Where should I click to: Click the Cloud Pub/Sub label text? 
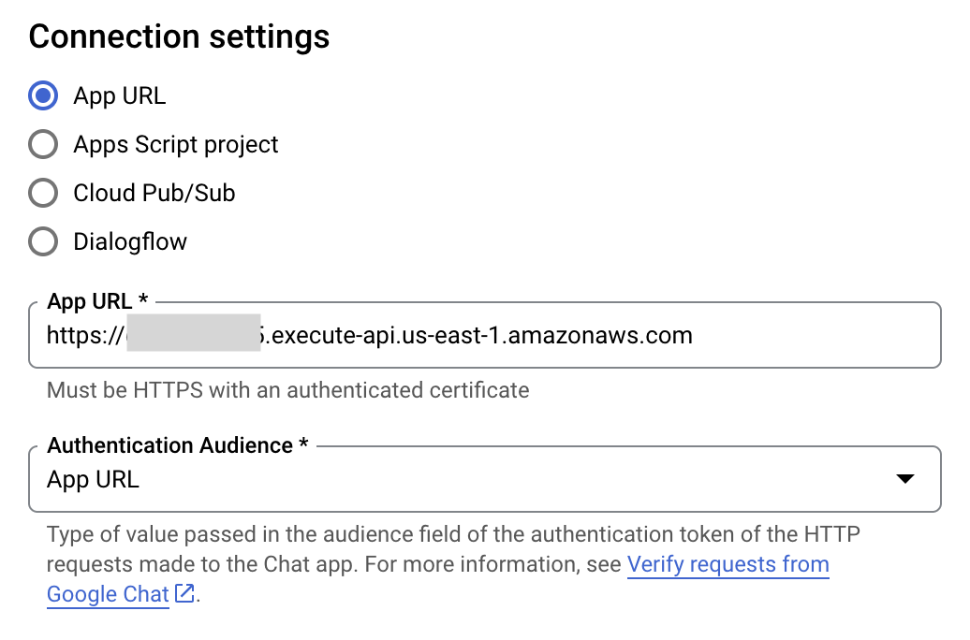[154, 193]
